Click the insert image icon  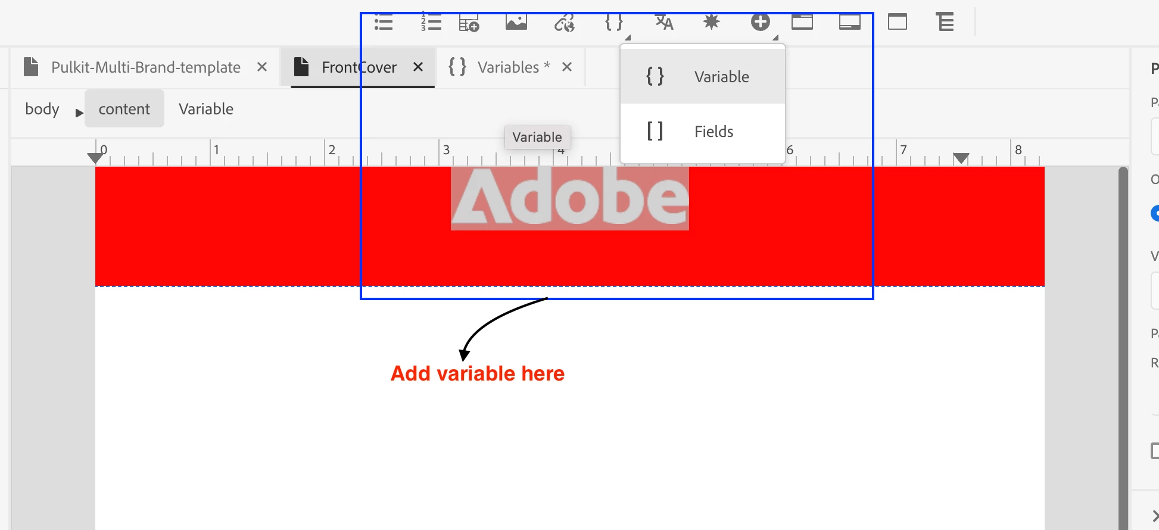516,22
